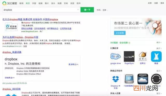Click the blue 点击查看 button in ad banner
The height and width of the screenshot is (96, 166).
tap(120, 33)
